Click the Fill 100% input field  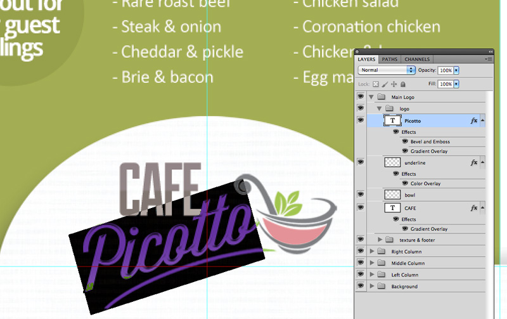[x=446, y=84]
